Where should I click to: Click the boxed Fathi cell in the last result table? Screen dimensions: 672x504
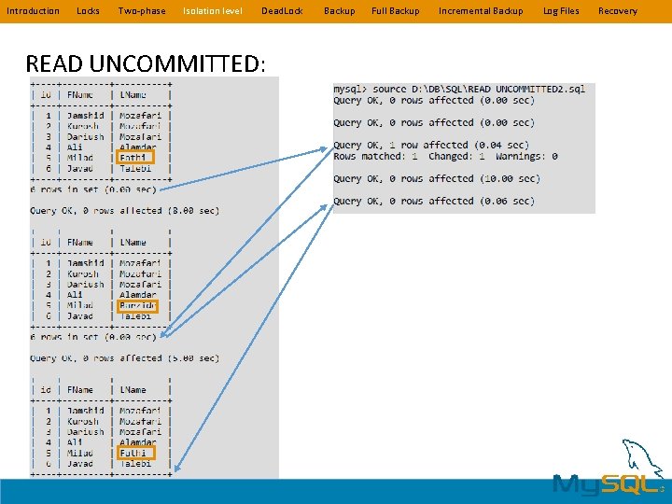point(136,453)
